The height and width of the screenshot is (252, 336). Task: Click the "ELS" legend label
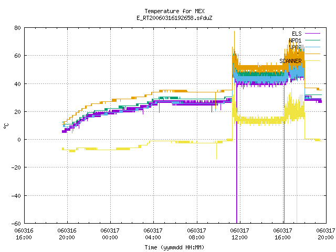click(x=297, y=34)
